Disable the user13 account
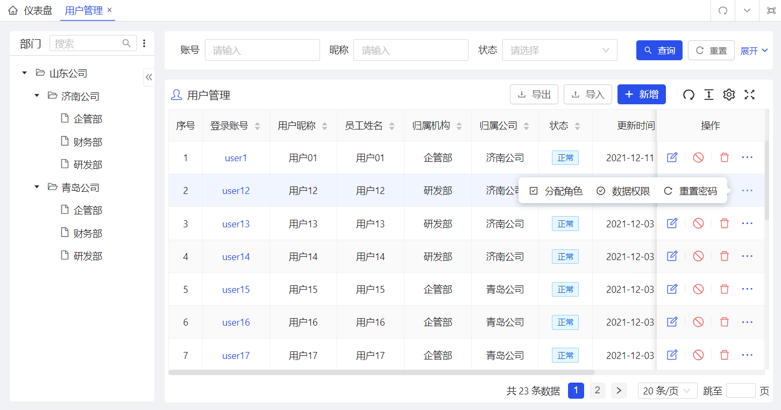The height and width of the screenshot is (410, 781). click(x=698, y=223)
